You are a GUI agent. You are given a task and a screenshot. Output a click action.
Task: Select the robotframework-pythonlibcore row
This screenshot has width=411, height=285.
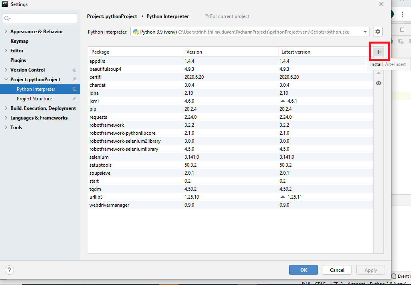click(231, 133)
